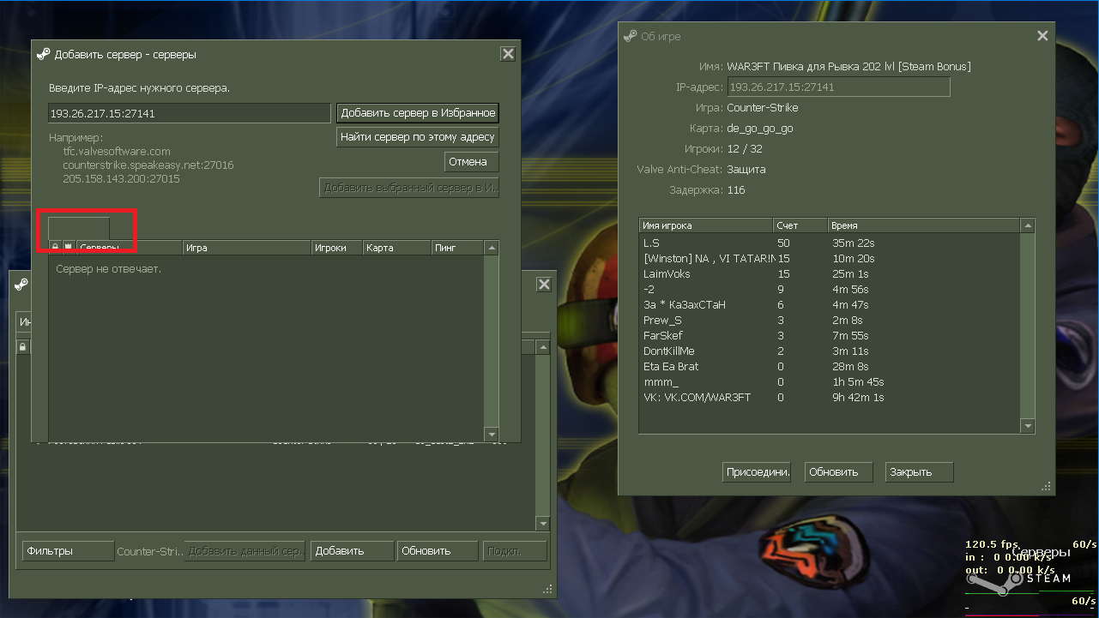Click the example 'counterstrike.speakeasy.net:27016'
The height and width of the screenshot is (618, 1099).
[148, 165]
